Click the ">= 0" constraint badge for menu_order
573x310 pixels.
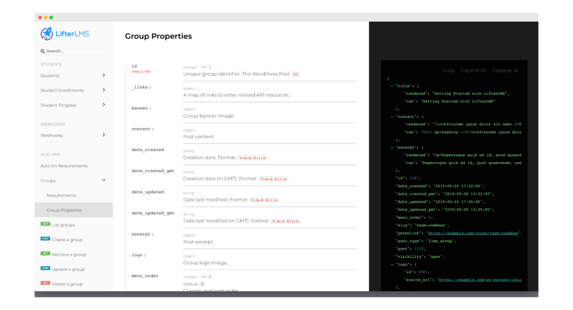(x=206, y=277)
